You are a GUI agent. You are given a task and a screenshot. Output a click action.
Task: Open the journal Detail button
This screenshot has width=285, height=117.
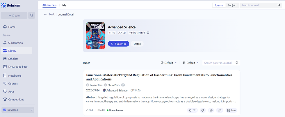tap(137, 44)
